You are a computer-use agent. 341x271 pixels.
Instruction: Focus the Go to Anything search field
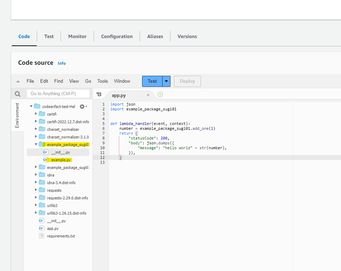pyautogui.click(x=58, y=93)
